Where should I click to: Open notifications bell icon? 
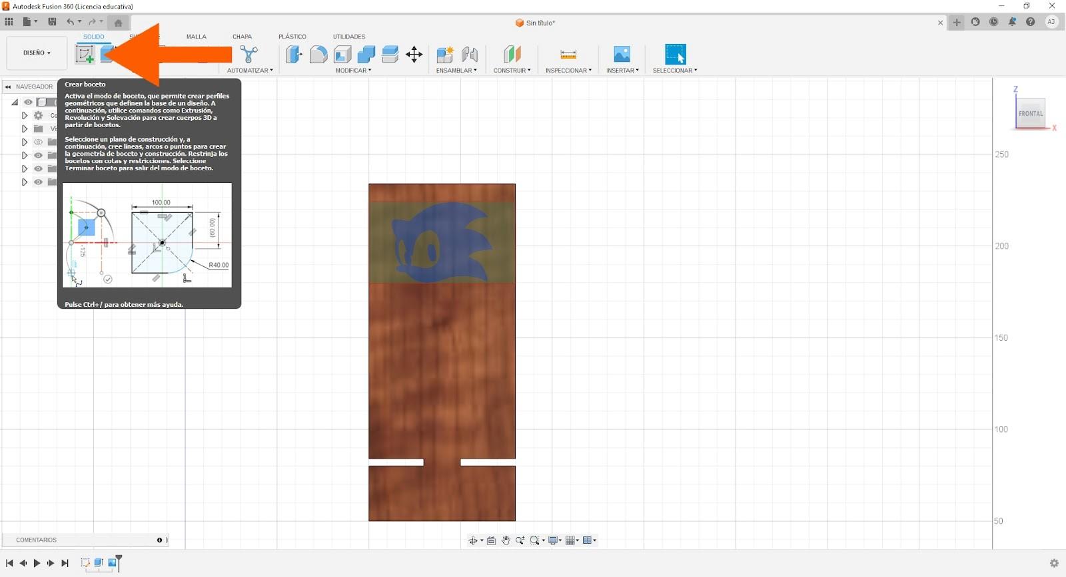point(1012,22)
